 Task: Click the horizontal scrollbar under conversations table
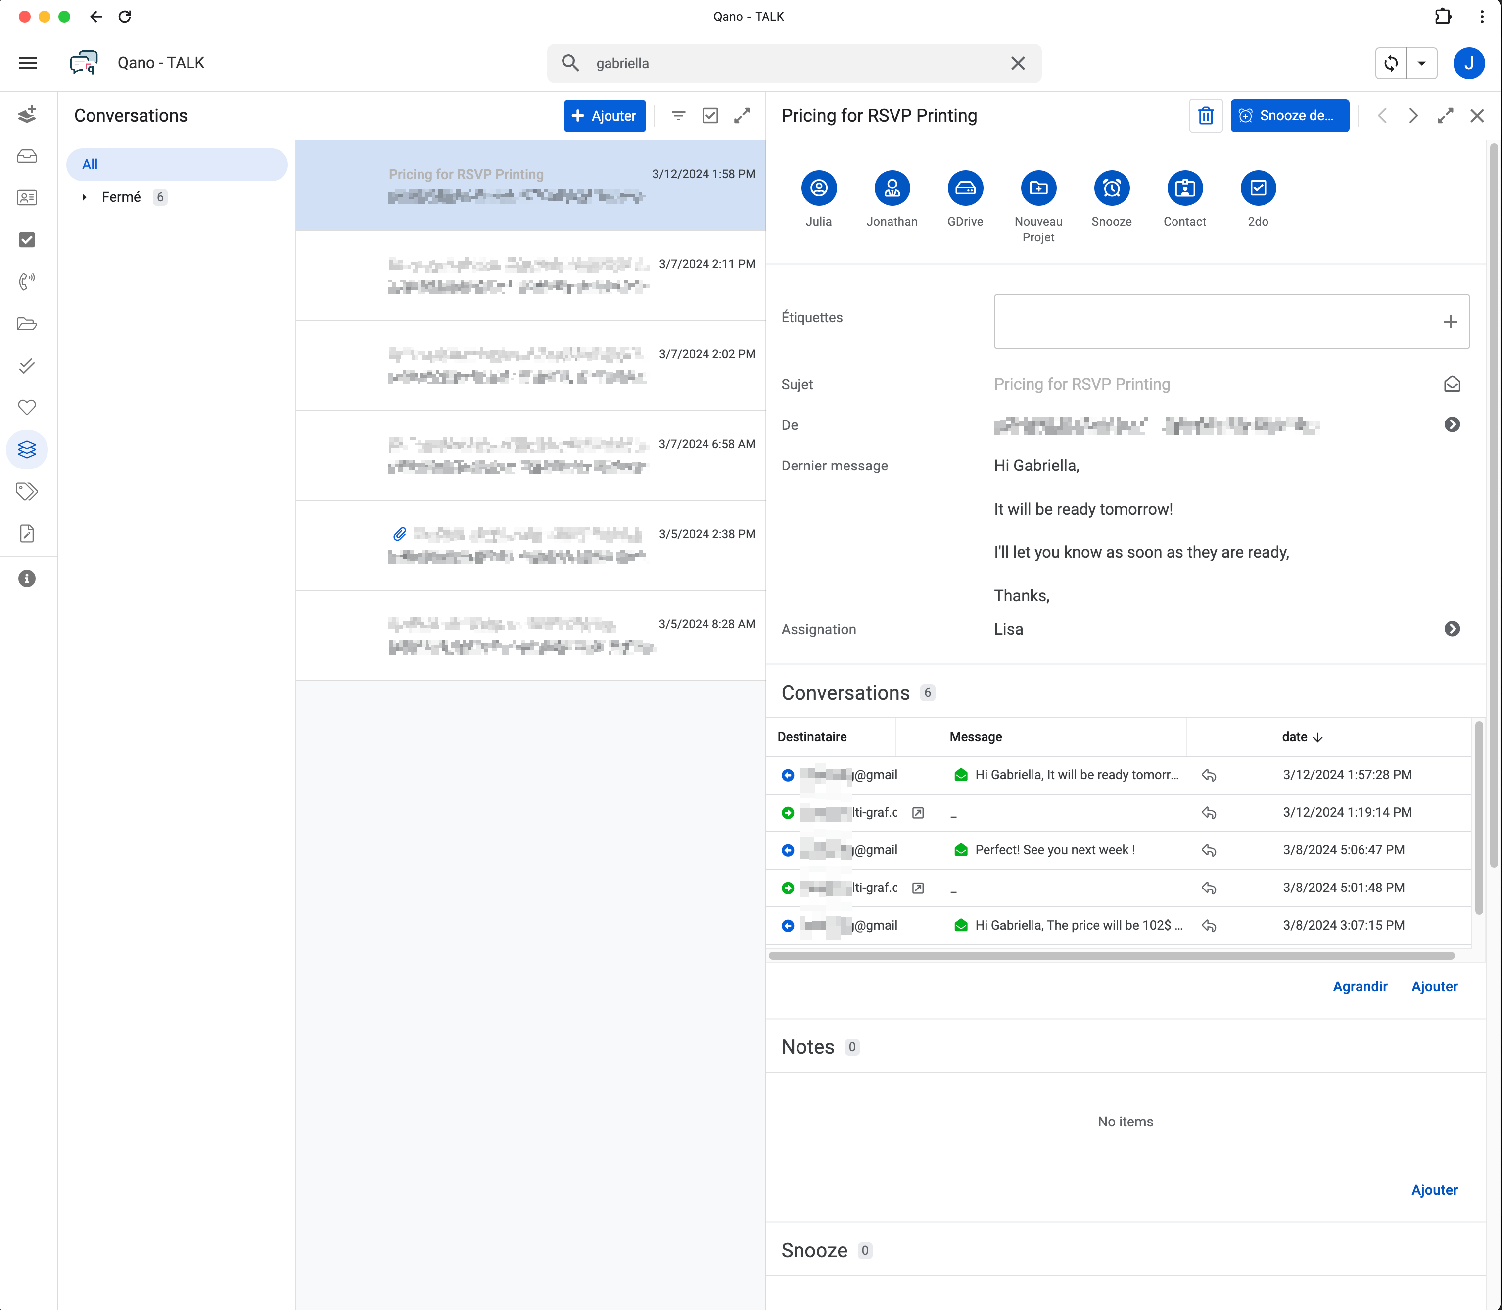[x=1111, y=955]
